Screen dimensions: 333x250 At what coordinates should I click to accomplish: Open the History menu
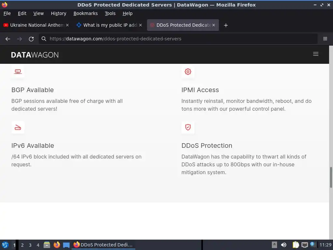coord(59,13)
